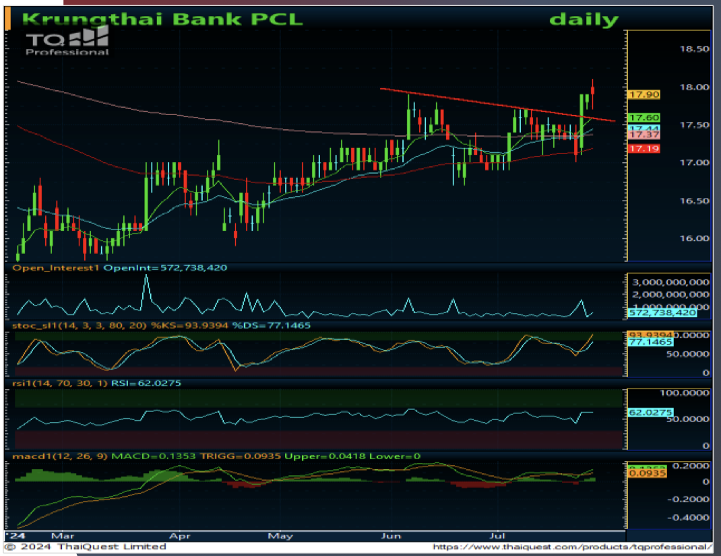The image size is (721, 556).
Task: Click the Krungthai Bank PCL chart title
Action: [162, 20]
